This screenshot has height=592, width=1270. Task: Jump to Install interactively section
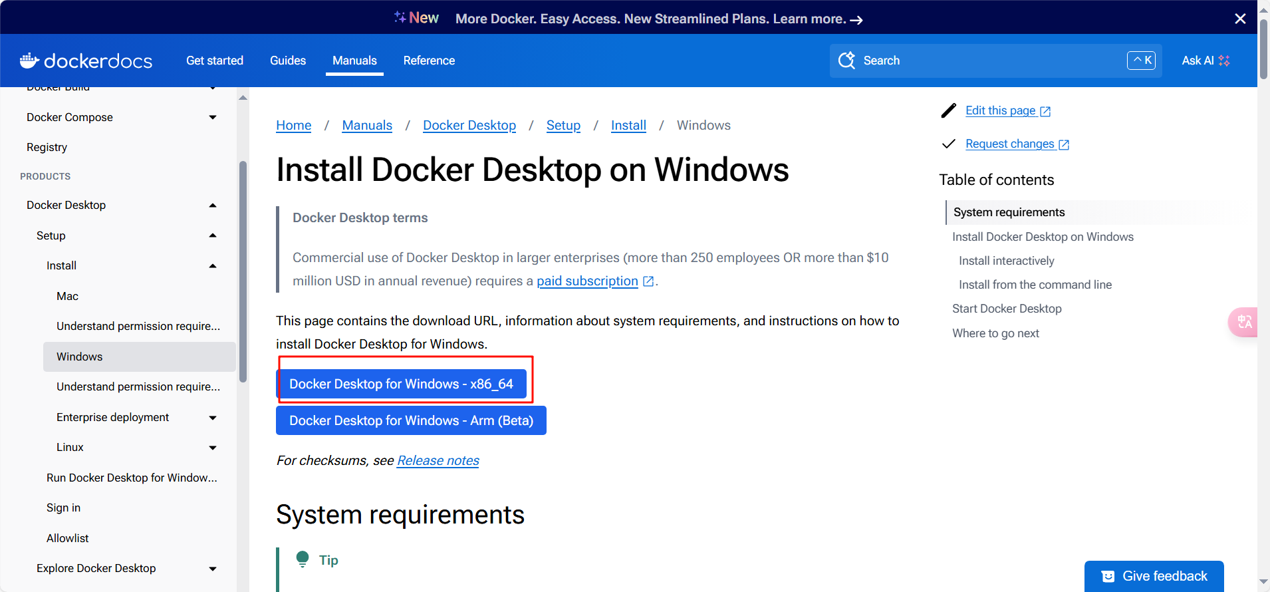tap(1006, 261)
